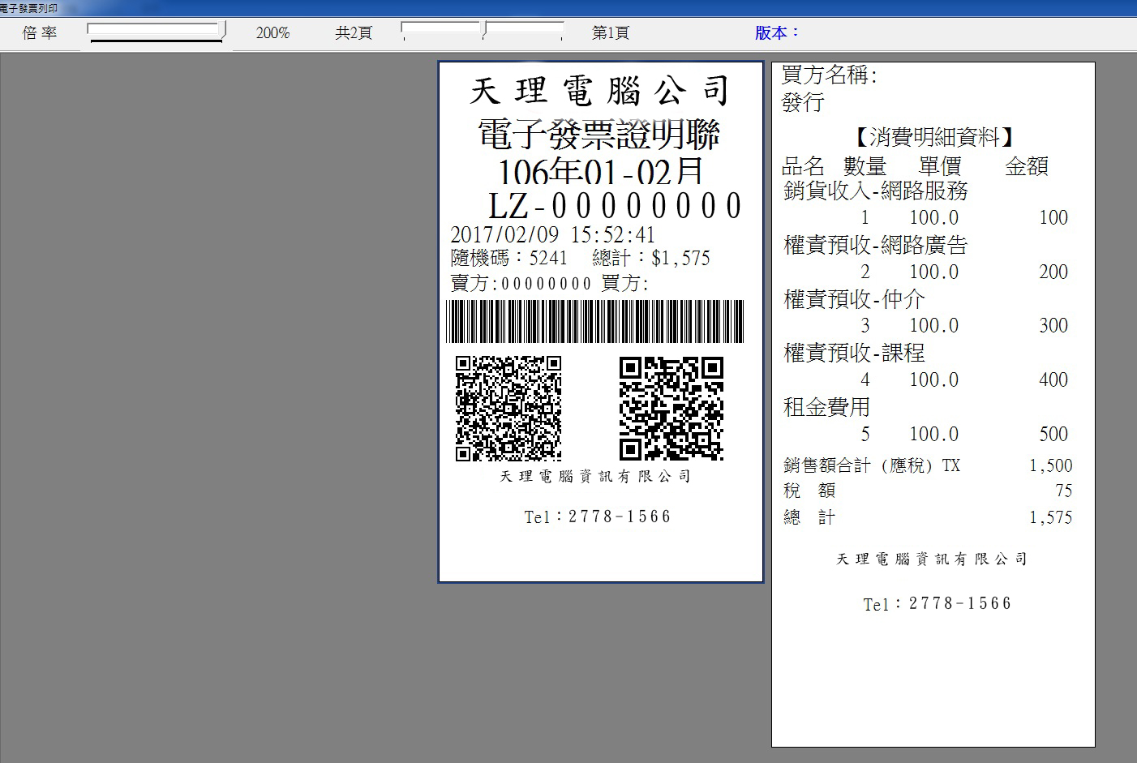Click 買方名稱: on the details page
1137x763 pixels.
tap(829, 75)
